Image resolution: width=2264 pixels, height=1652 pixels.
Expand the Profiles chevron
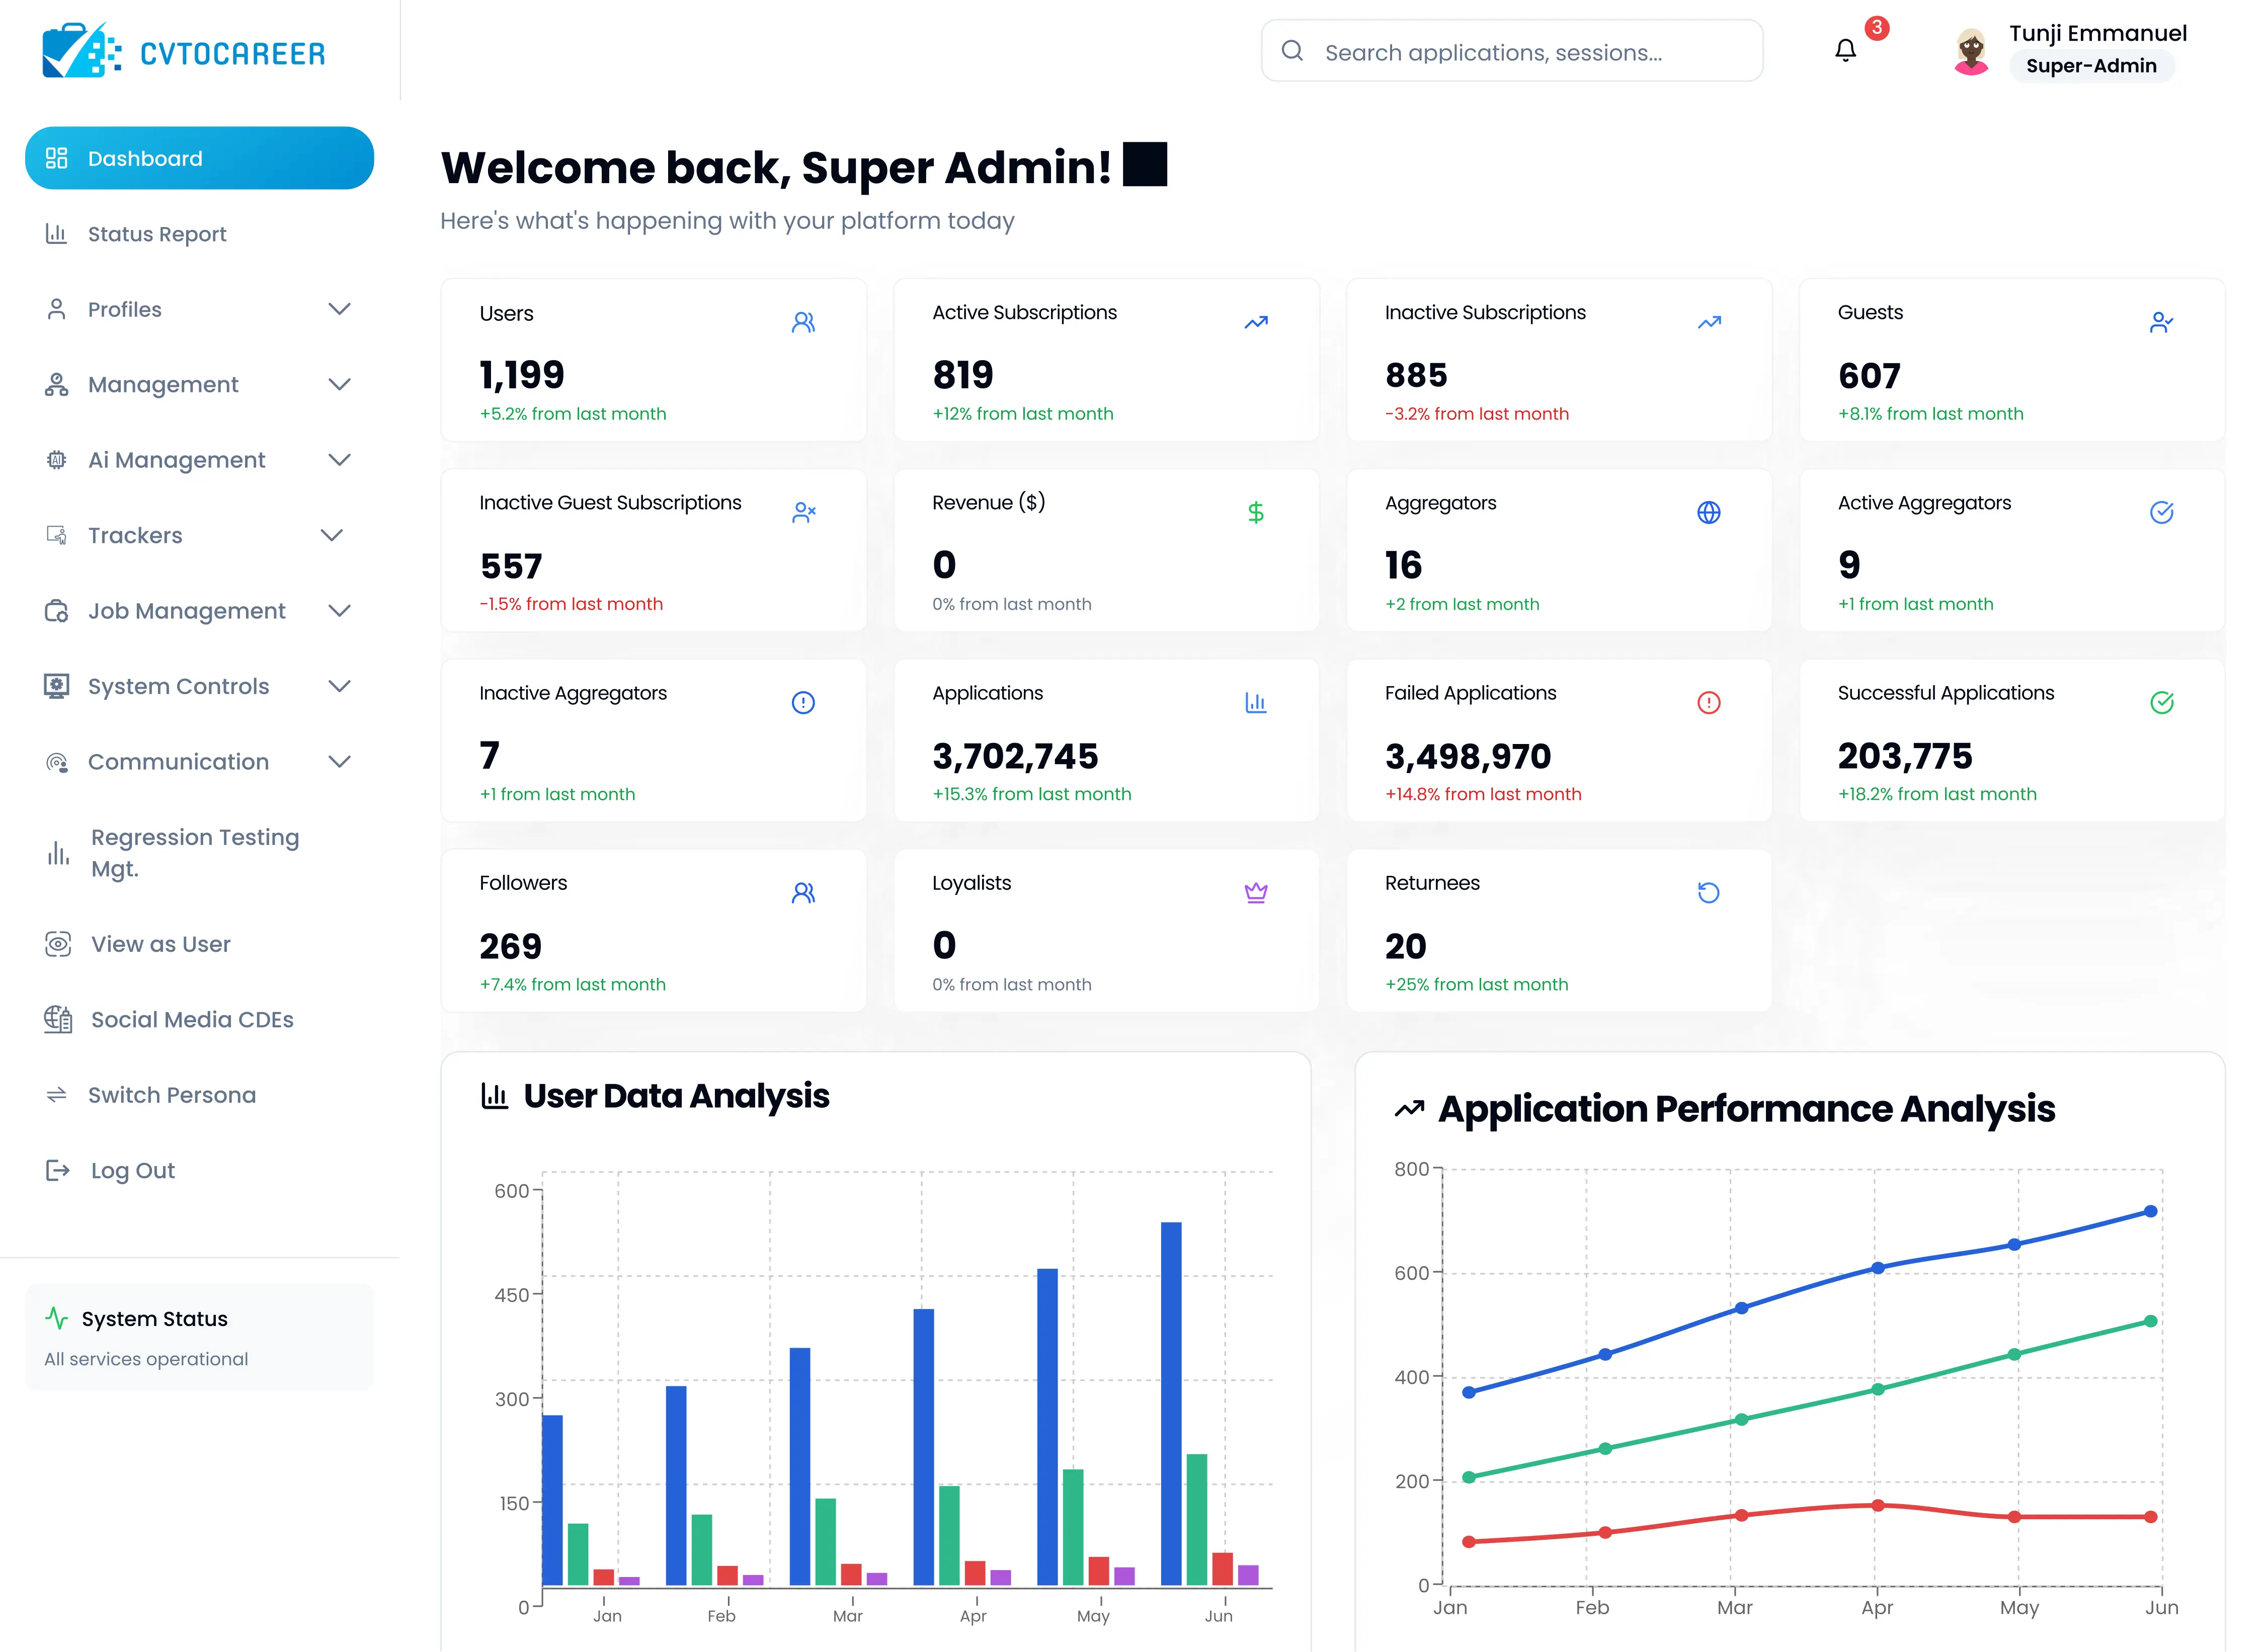pos(340,309)
